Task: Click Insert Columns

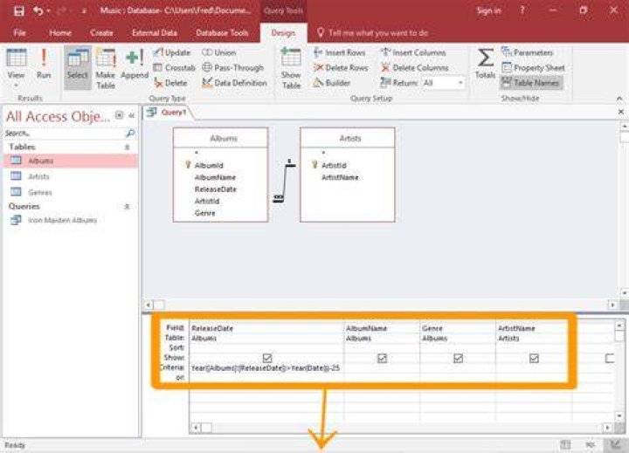Action: click(413, 52)
